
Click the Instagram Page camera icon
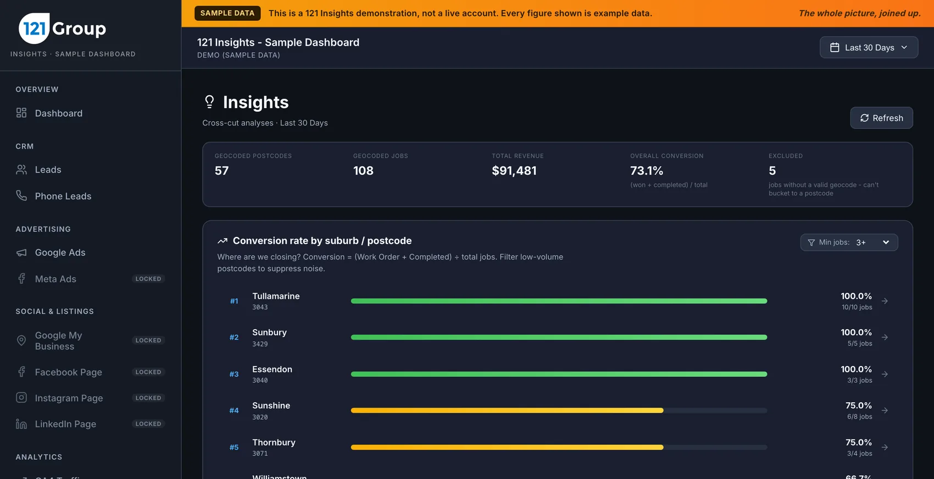[21, 397]
